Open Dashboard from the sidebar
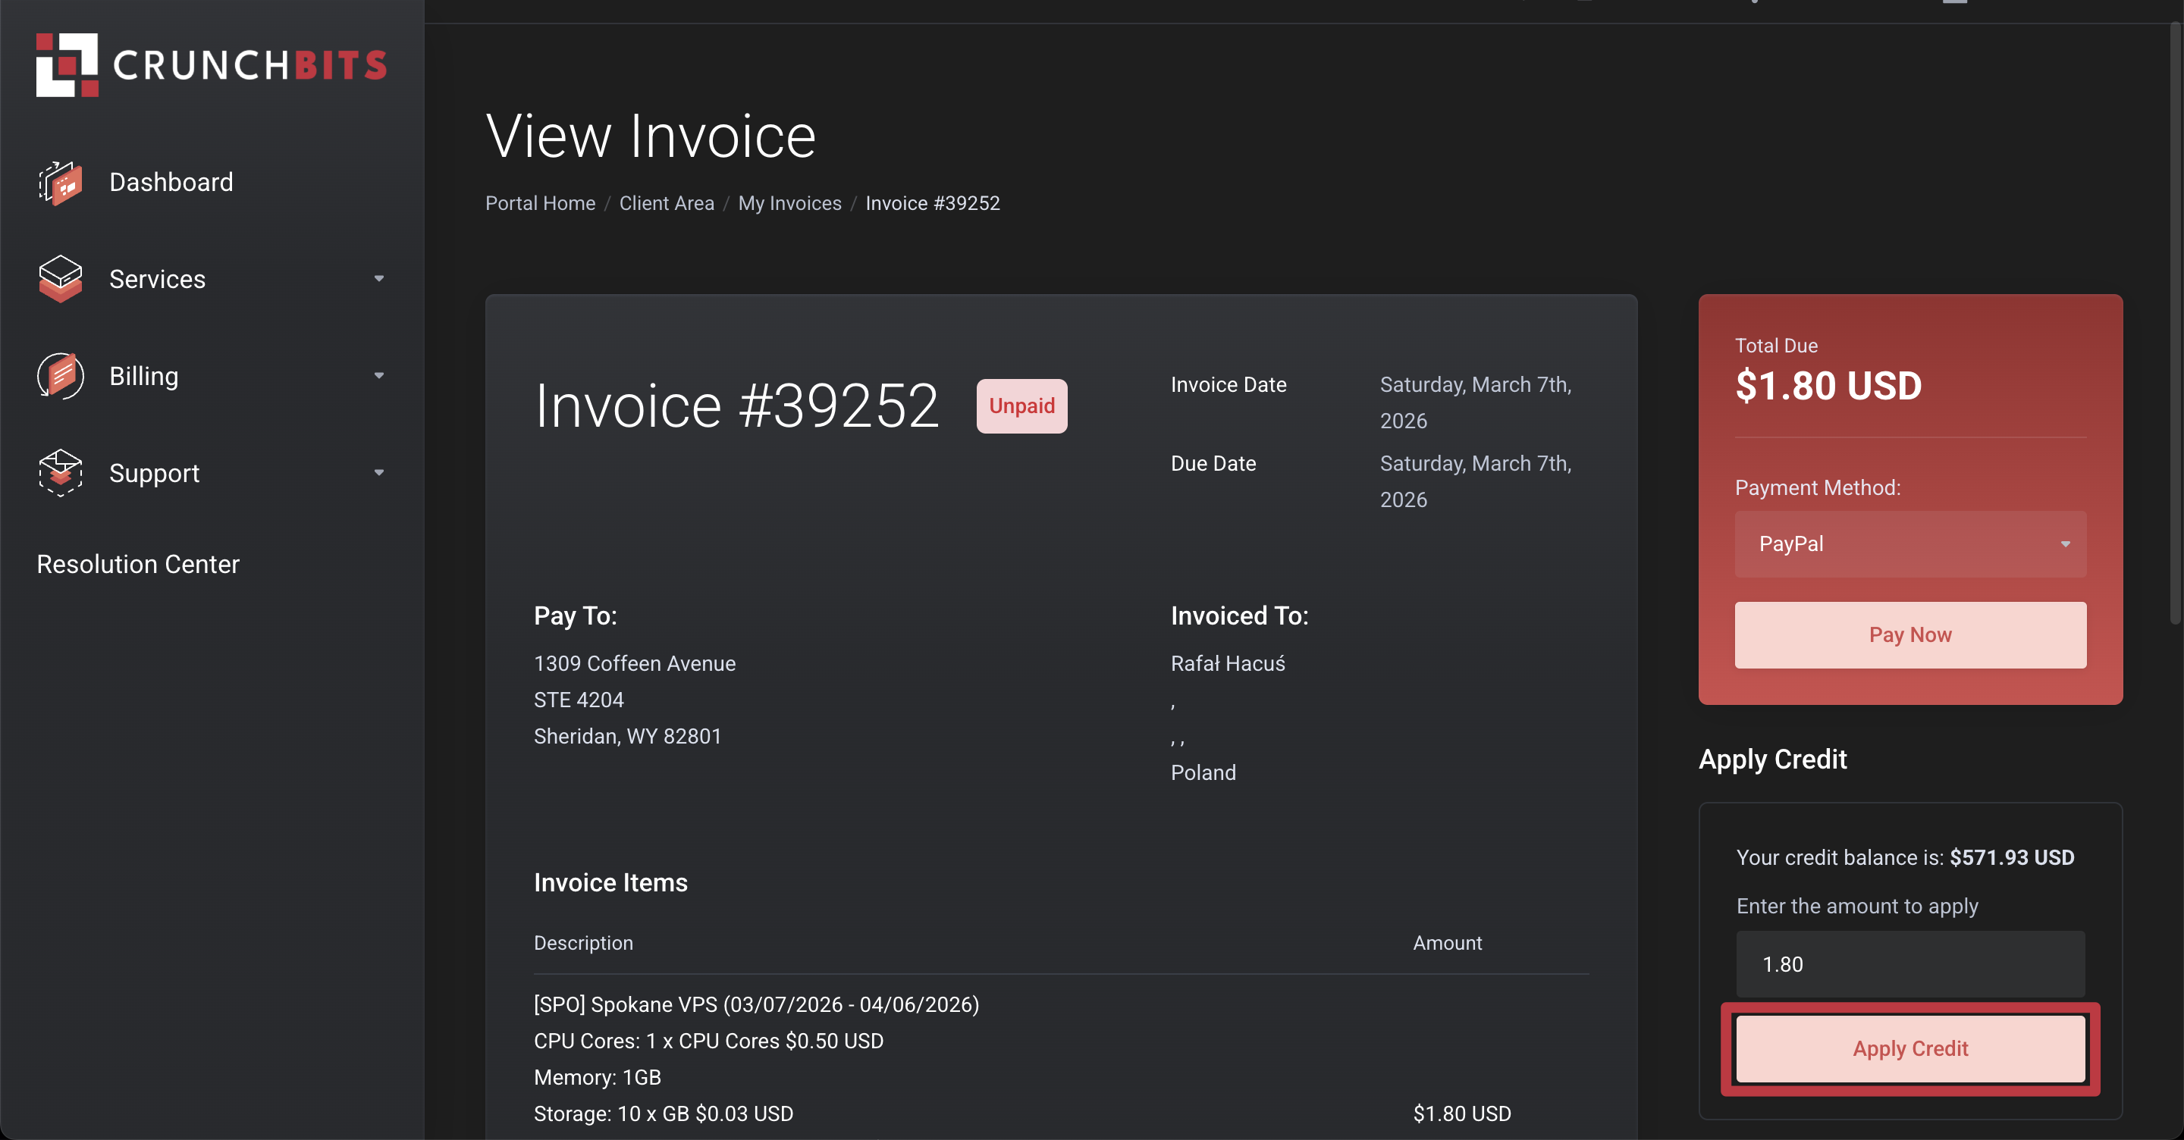2184x1140 pixels. pos(171,182)
